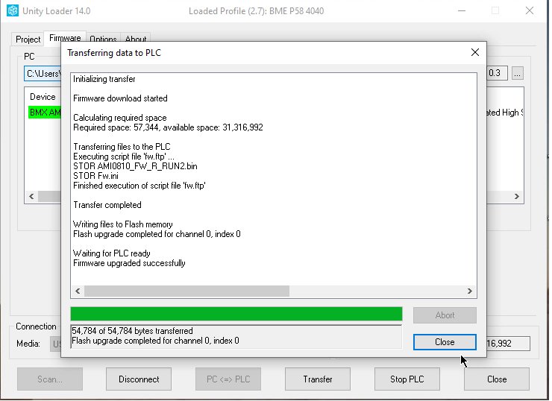
Task: Select the green BMX AM device row
Action: click(x=45, y=113)
